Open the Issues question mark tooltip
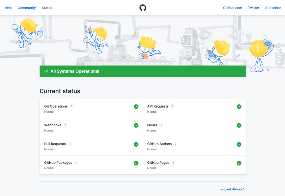Image resolution: width=285 pixels, height=196 pixels. click(161, 125)
